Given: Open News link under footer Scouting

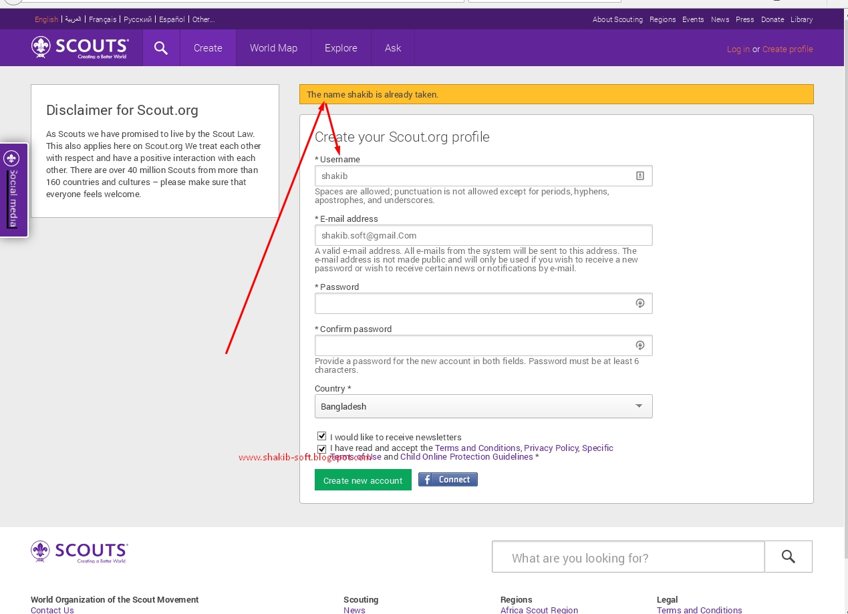Looking at the screenshot, I should (354, 609).
